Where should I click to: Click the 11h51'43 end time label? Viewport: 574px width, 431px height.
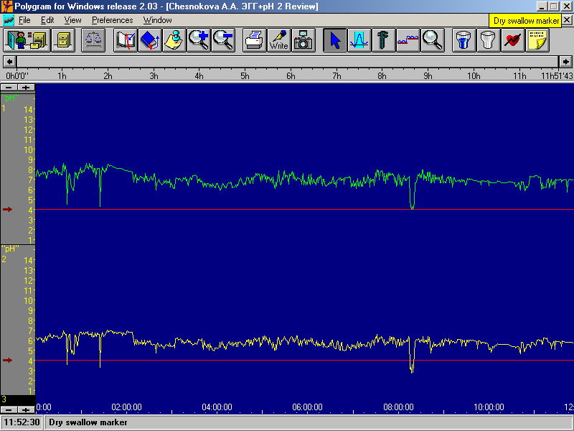click(557, 76)
